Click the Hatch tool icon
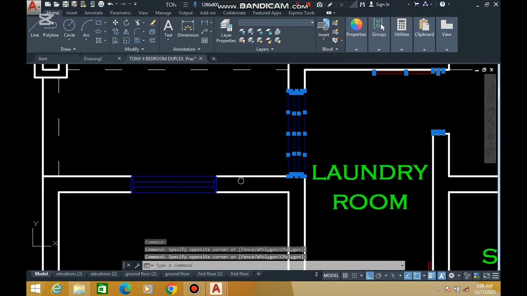This screenshot has width=527, height=296. [98, 40]
